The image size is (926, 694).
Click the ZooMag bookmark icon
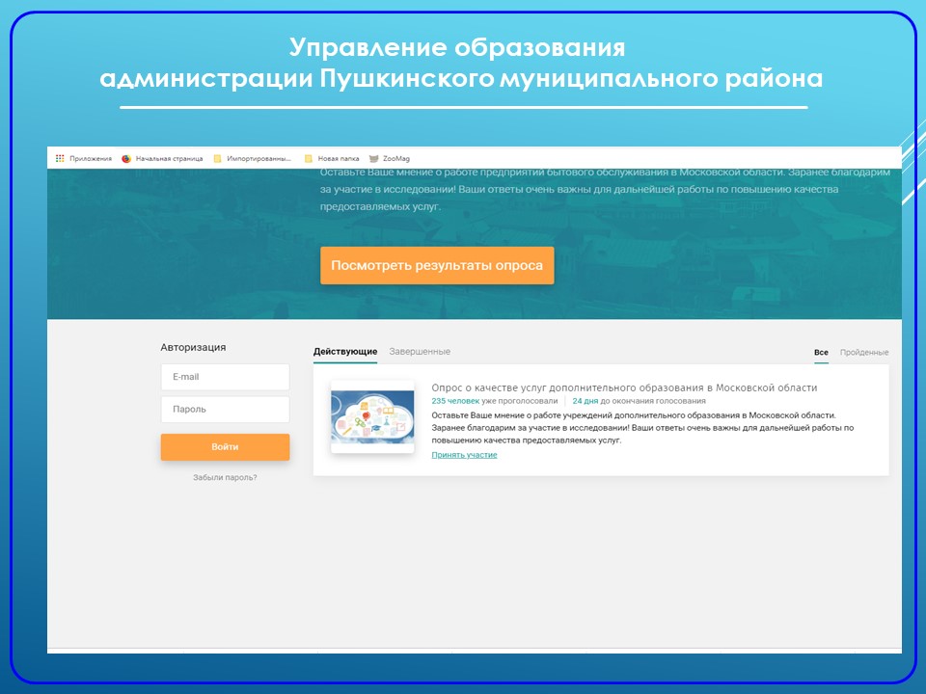(373, 158)
